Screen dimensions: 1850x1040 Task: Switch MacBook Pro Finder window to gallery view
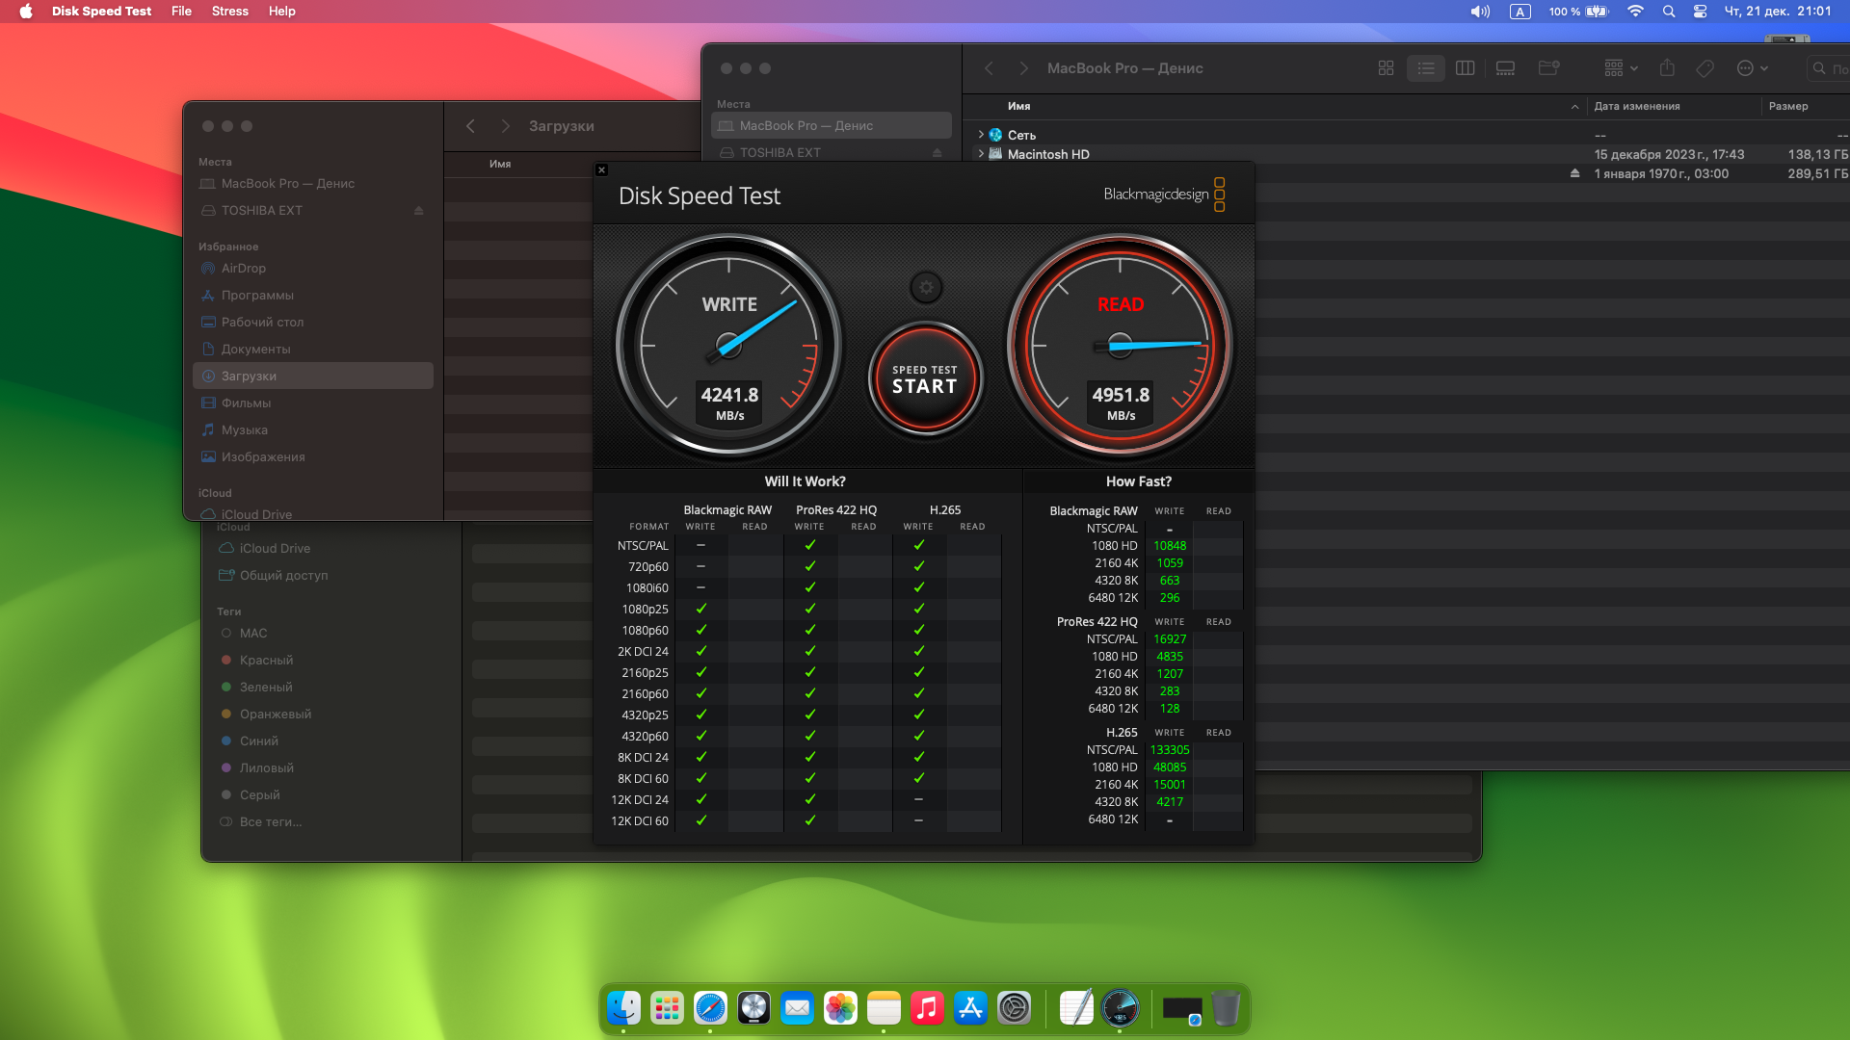pos(1505,68)
